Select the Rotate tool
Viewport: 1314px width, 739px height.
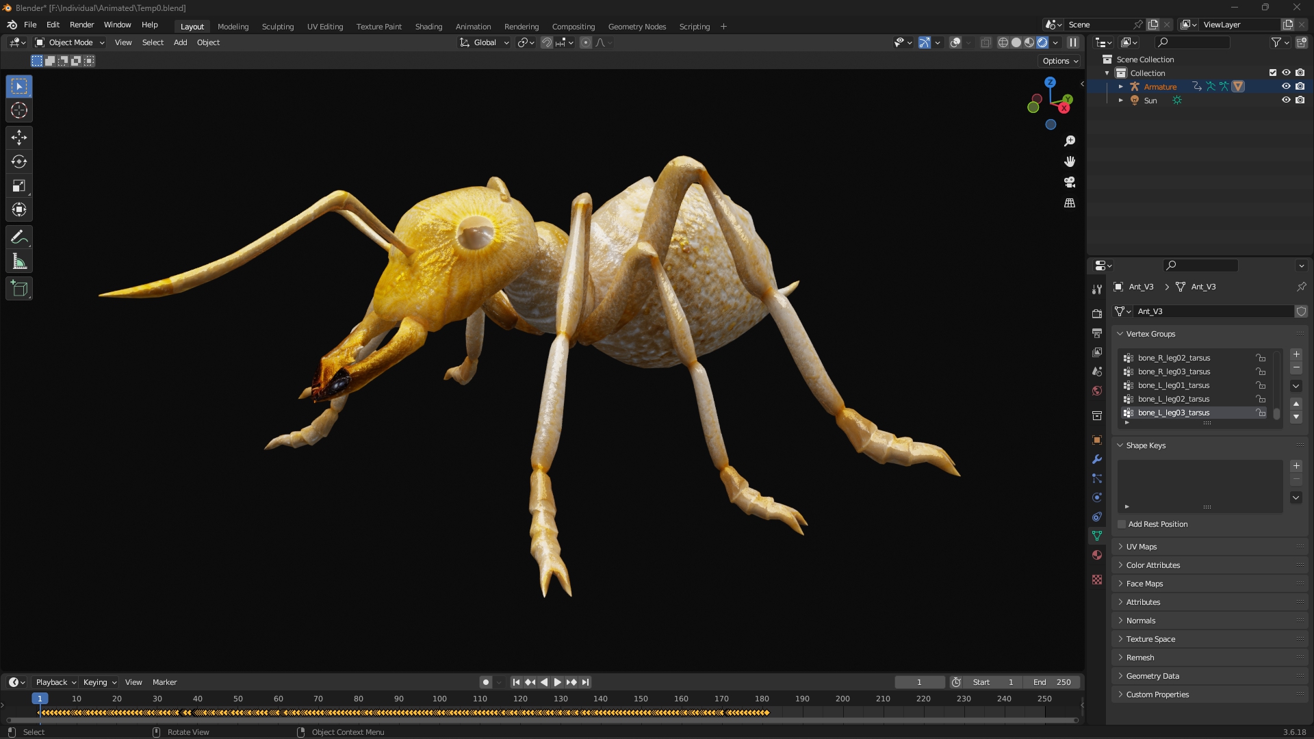[x=19, y=161]
